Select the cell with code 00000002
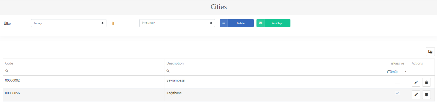This screenshot has width=437, height=105. tap(84, 82)
